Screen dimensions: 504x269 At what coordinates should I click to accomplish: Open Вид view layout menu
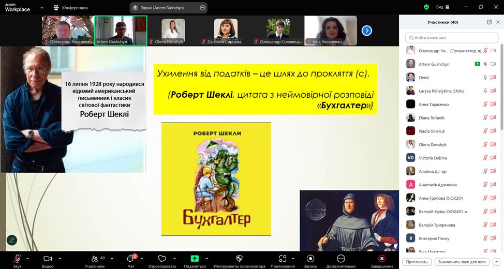pos(442,7)
